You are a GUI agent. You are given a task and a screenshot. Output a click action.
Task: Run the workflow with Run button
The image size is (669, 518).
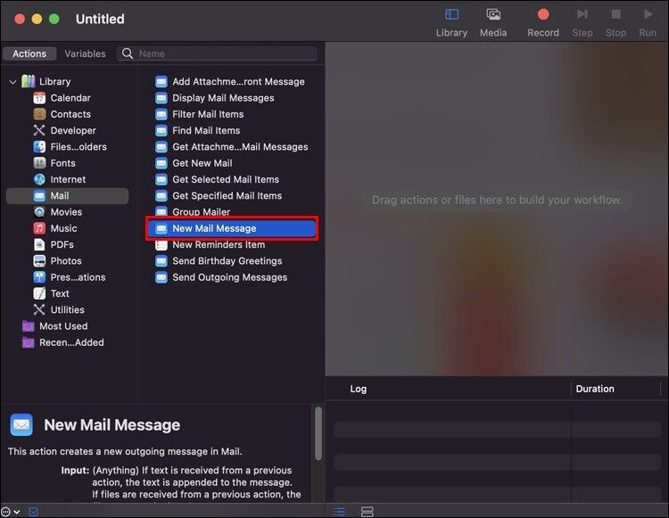(648, 23)
